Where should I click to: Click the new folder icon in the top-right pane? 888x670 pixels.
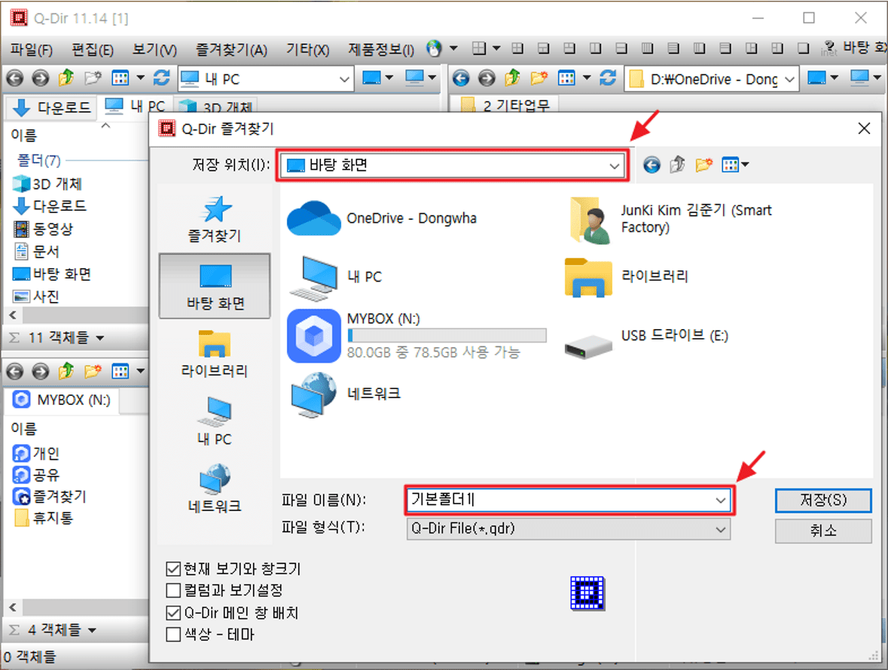539,78
